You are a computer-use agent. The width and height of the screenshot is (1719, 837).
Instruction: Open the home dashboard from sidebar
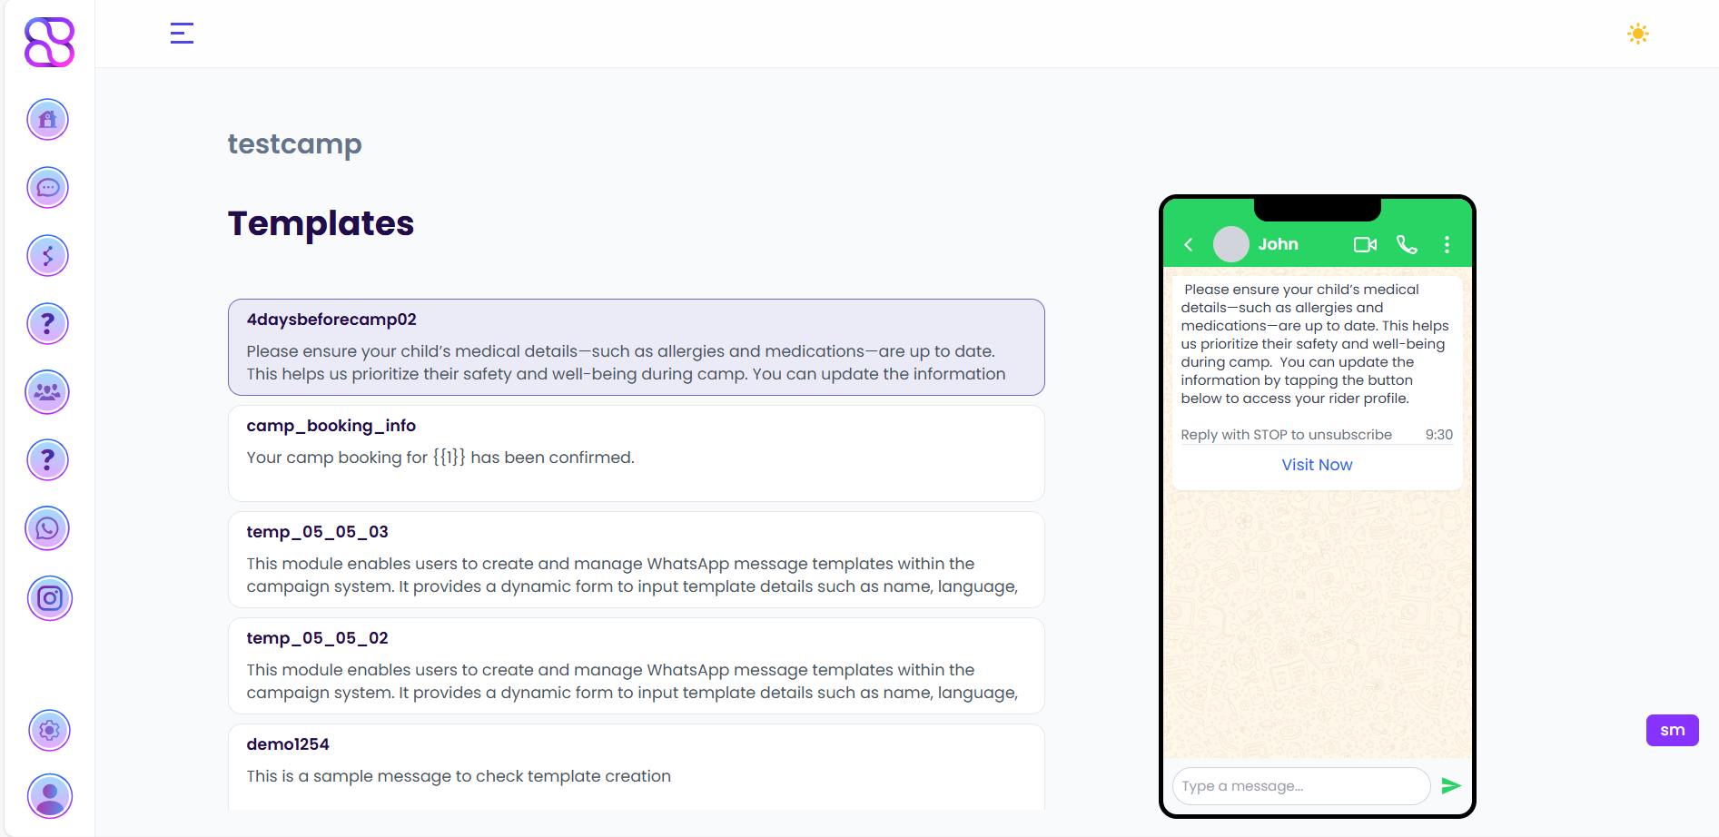tap(47, 119)
